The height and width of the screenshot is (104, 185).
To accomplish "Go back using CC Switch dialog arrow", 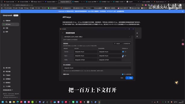I will [63, 33].
